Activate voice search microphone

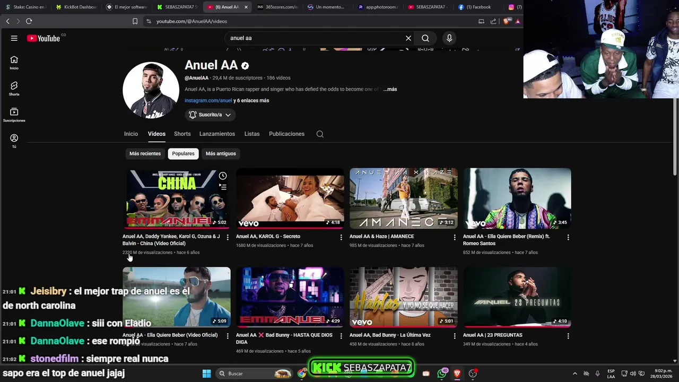coord(449,38)
